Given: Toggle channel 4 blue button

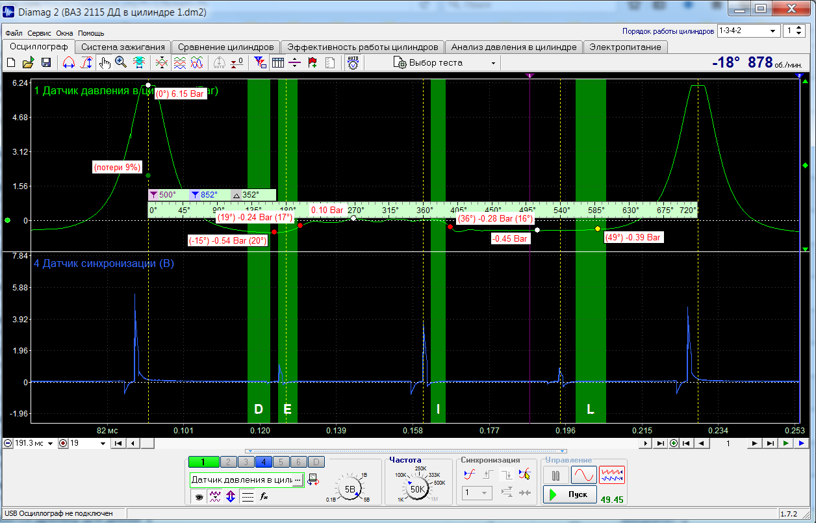Looking at the screenshot, I should 263,462.
